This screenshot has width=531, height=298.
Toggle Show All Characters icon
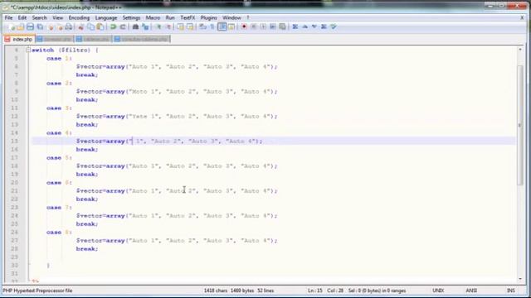coord(212,27)
